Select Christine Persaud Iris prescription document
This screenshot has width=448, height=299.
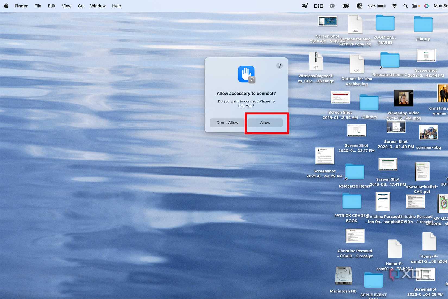383,201
